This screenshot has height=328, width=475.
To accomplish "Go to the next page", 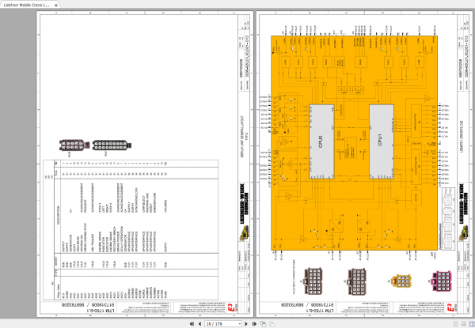I will (246, 324).
